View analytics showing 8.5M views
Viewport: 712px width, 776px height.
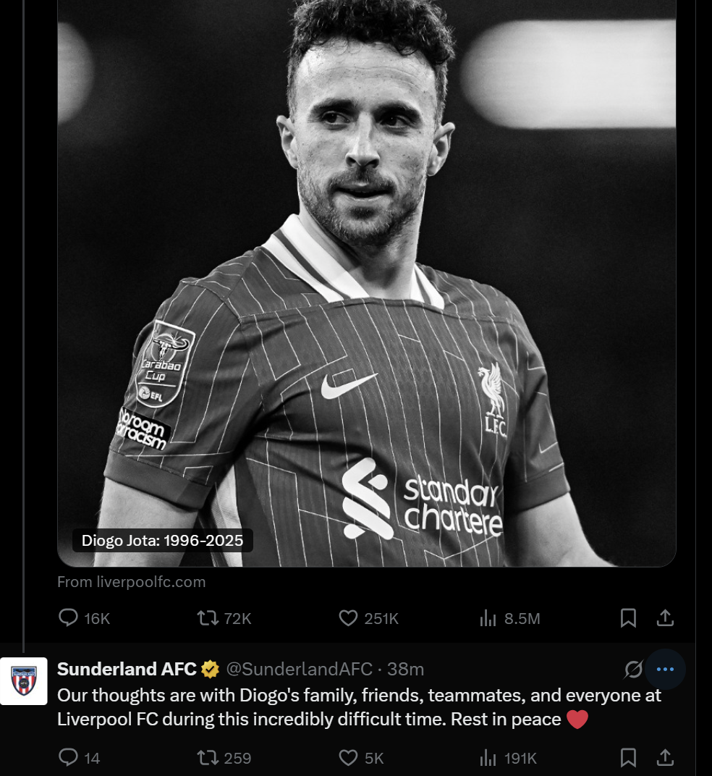click(509, 618)
